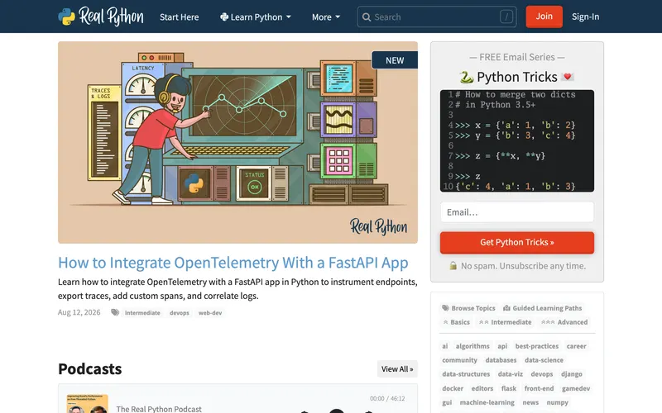Click the tags icon beside the article date
Viewport: 662px width, 413px height.
115,312
